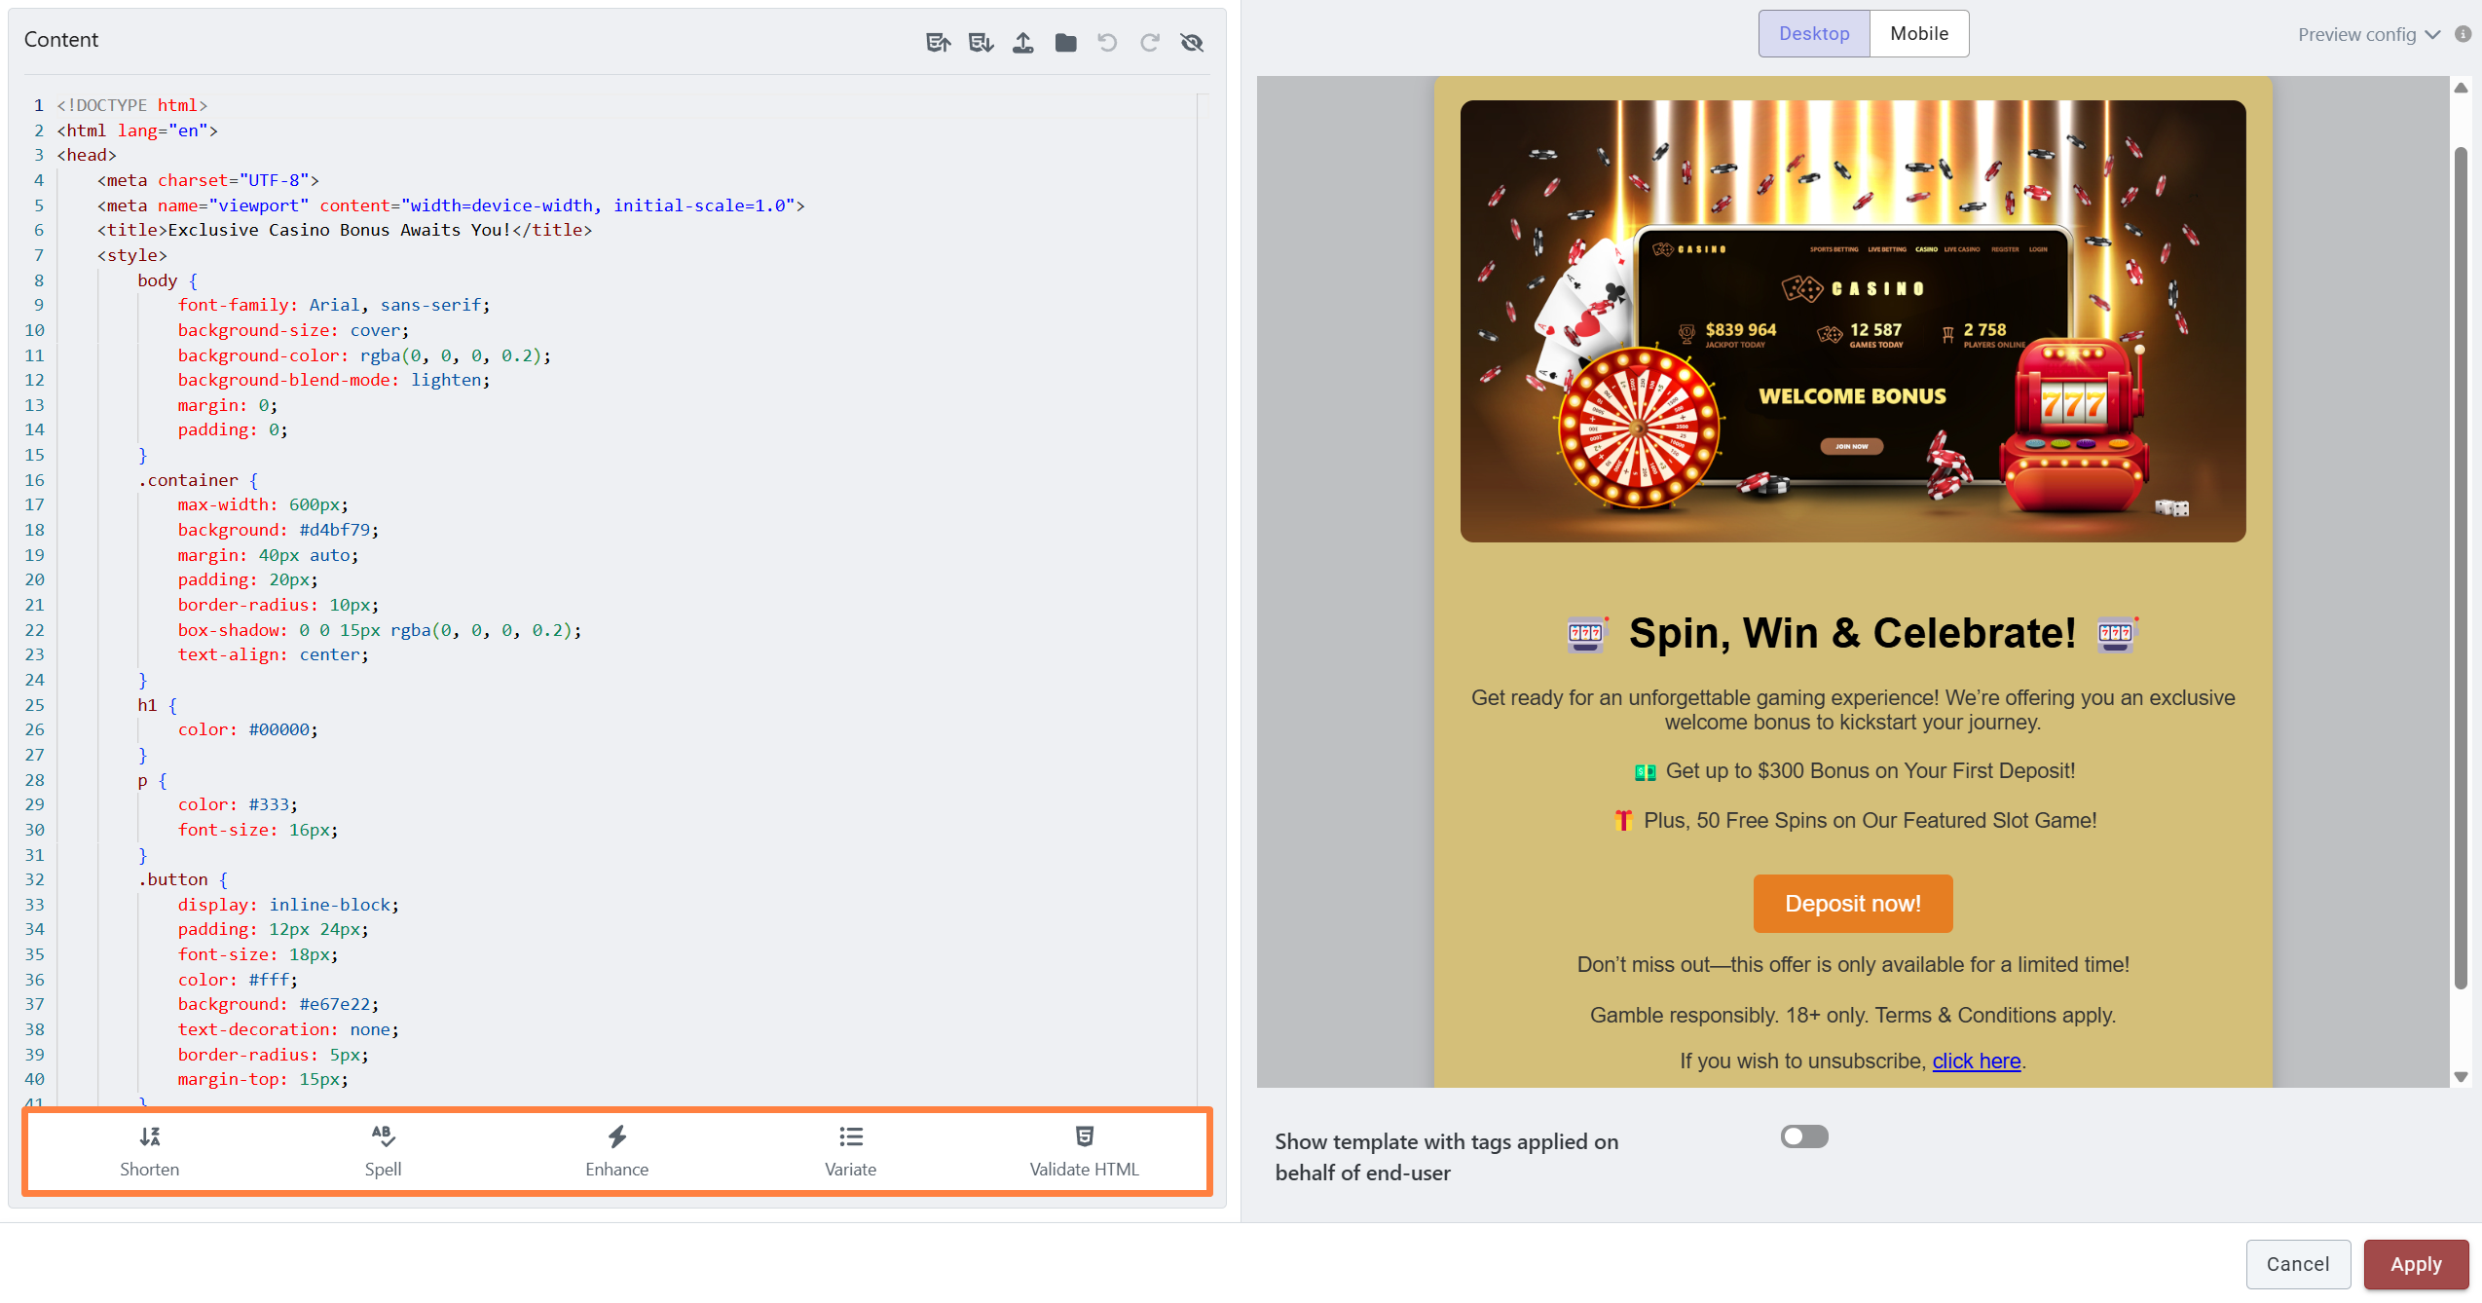Image resolution: width=2482 pixels, height=1303 pixels.
Task: Click the unsubscribe 'click here' link
Action: tap(1977, 1061)
